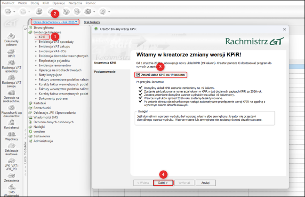Select Noty korygujące tree item

(50, 75)
